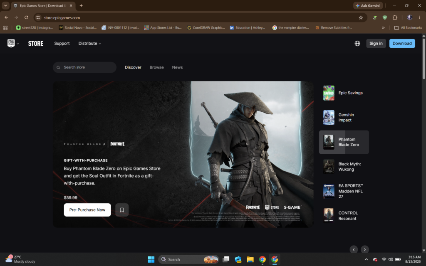Select CONTROL Resonant carousel item
426x266 pixels.
point(344,216)
